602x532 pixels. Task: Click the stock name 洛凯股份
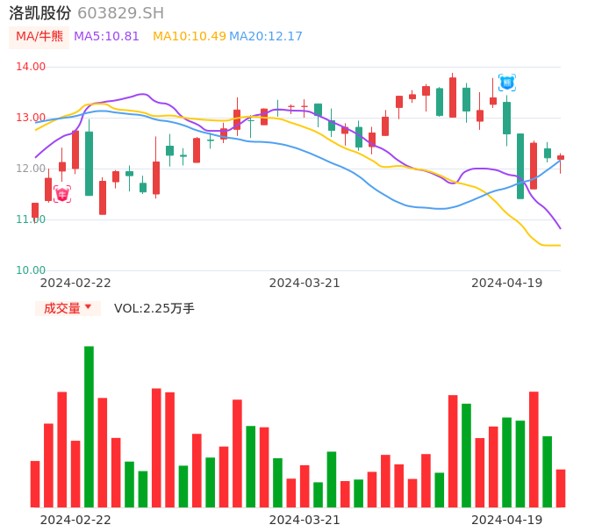(x=40, y=13)
